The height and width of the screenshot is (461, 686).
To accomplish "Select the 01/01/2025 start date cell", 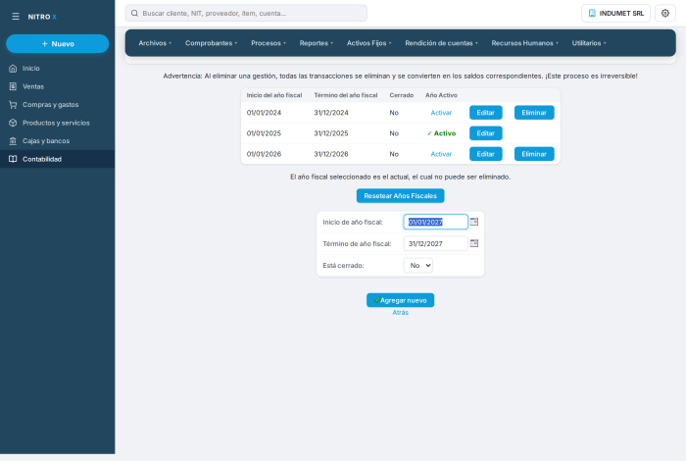I will point(264,133).
